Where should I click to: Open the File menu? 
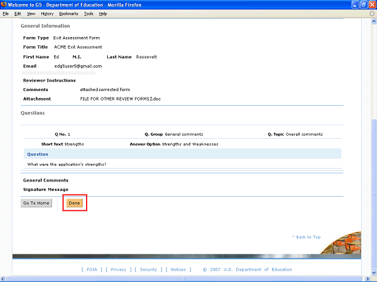pyautogui.click(x=5, y=14)
